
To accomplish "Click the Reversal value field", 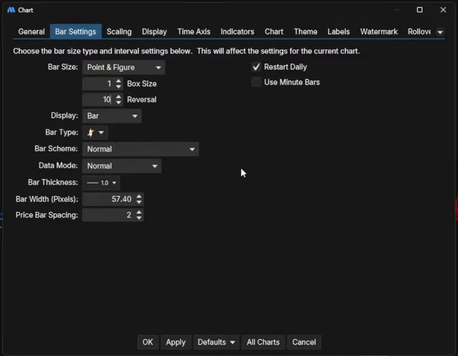I will [99, 99].
